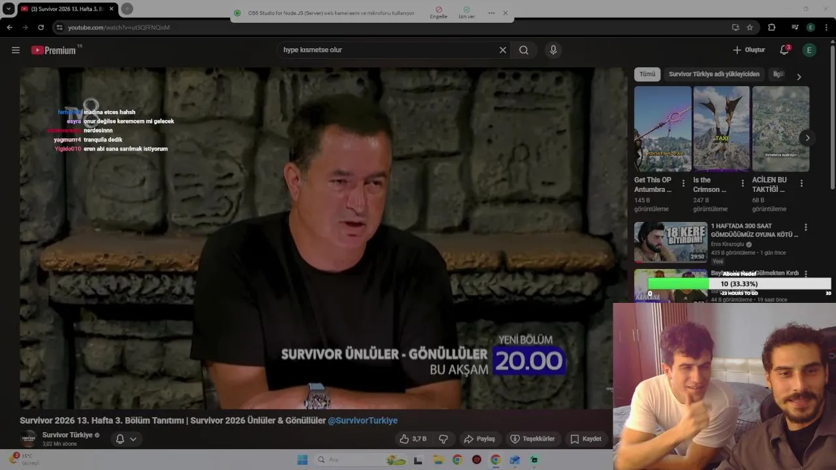The image size is (836, 470).
Task: Open Windows Start menu
Action: (x=302, y=460)
